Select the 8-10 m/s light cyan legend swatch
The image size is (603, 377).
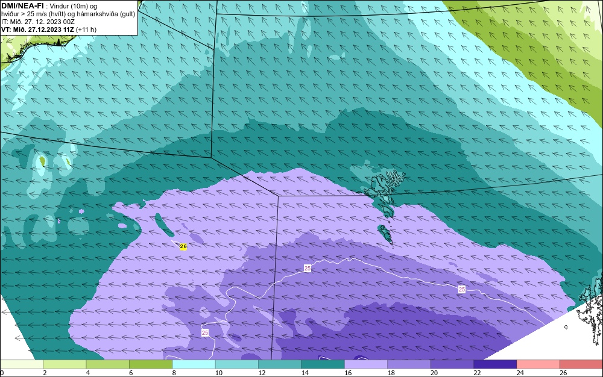tap(194, 364)
